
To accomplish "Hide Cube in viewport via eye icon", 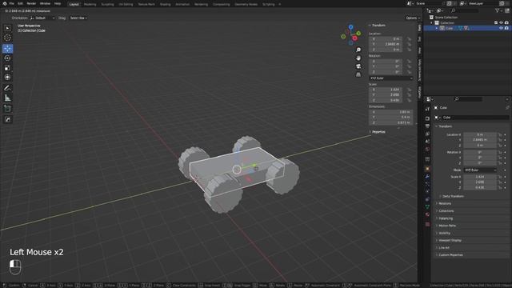I will click(501, 29).
